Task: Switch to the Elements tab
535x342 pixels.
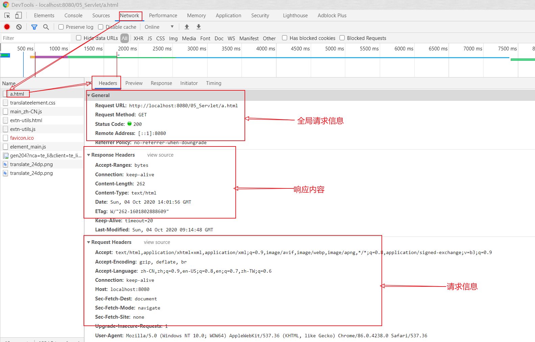Action: [x=44, y=16]
